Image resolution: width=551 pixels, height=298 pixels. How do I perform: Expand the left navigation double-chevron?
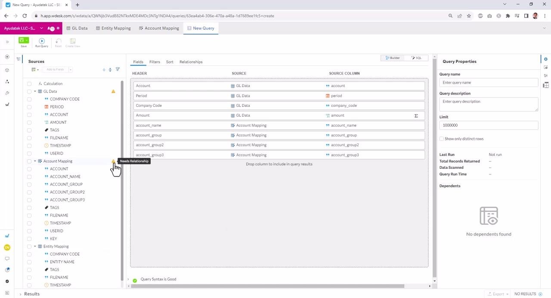(7, 42)
